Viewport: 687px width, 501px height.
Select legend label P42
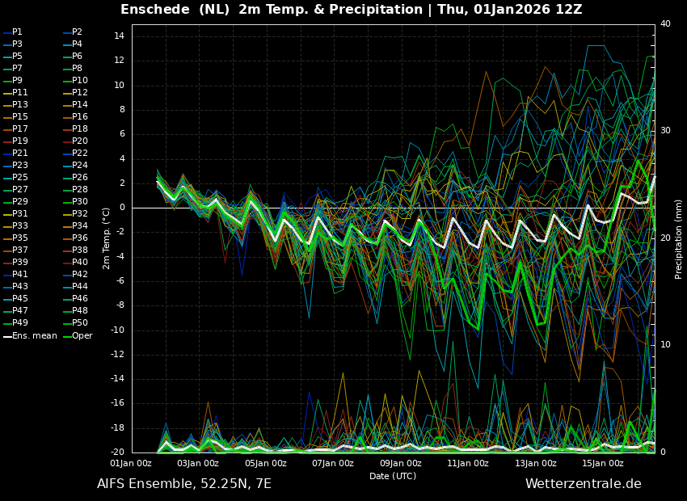(80, 274)
